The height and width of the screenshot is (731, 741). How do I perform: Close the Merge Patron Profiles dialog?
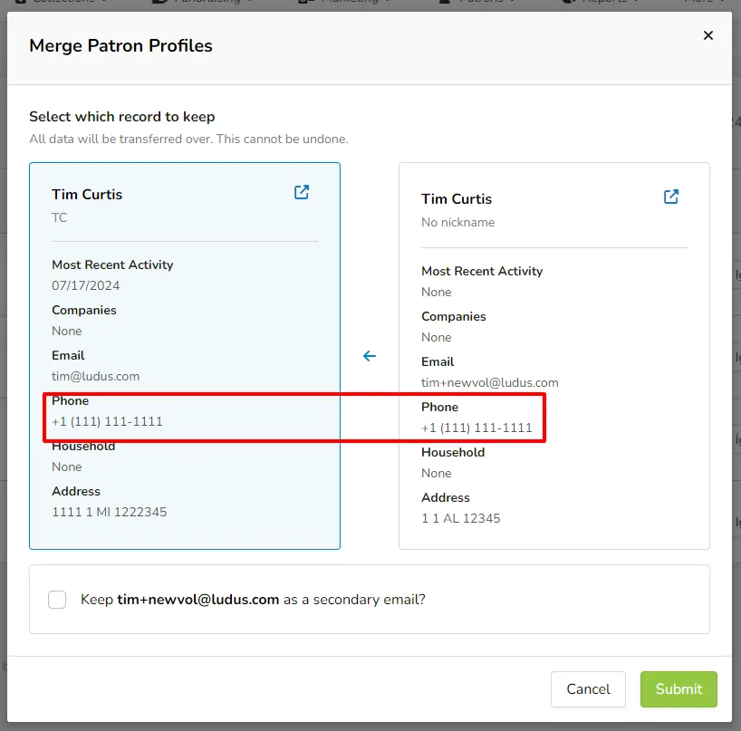(x=707, y=35)
